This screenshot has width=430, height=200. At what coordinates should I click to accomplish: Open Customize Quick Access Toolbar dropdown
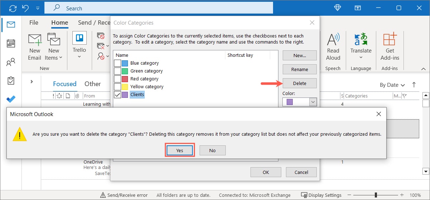click(38, 8)
